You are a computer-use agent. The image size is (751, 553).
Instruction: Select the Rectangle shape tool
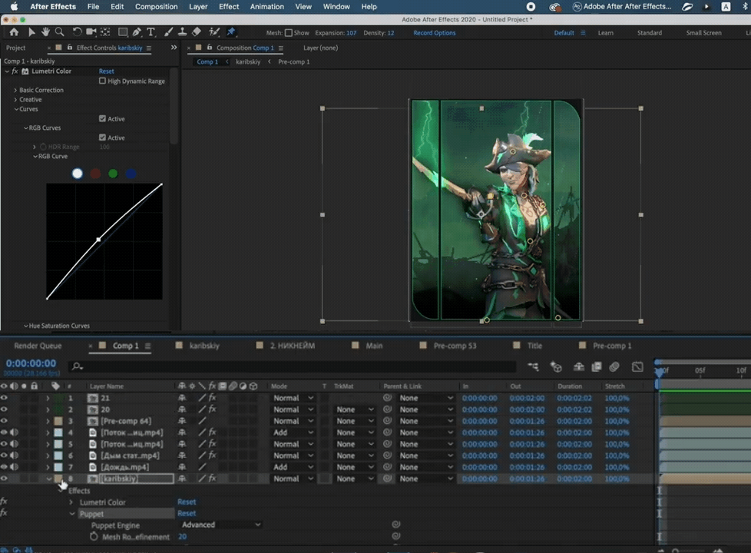123,32
